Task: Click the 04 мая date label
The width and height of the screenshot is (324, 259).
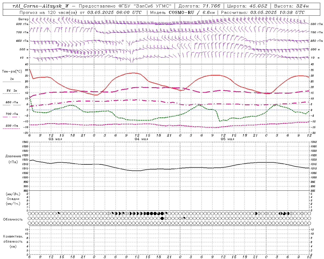Action: point(141,139)
